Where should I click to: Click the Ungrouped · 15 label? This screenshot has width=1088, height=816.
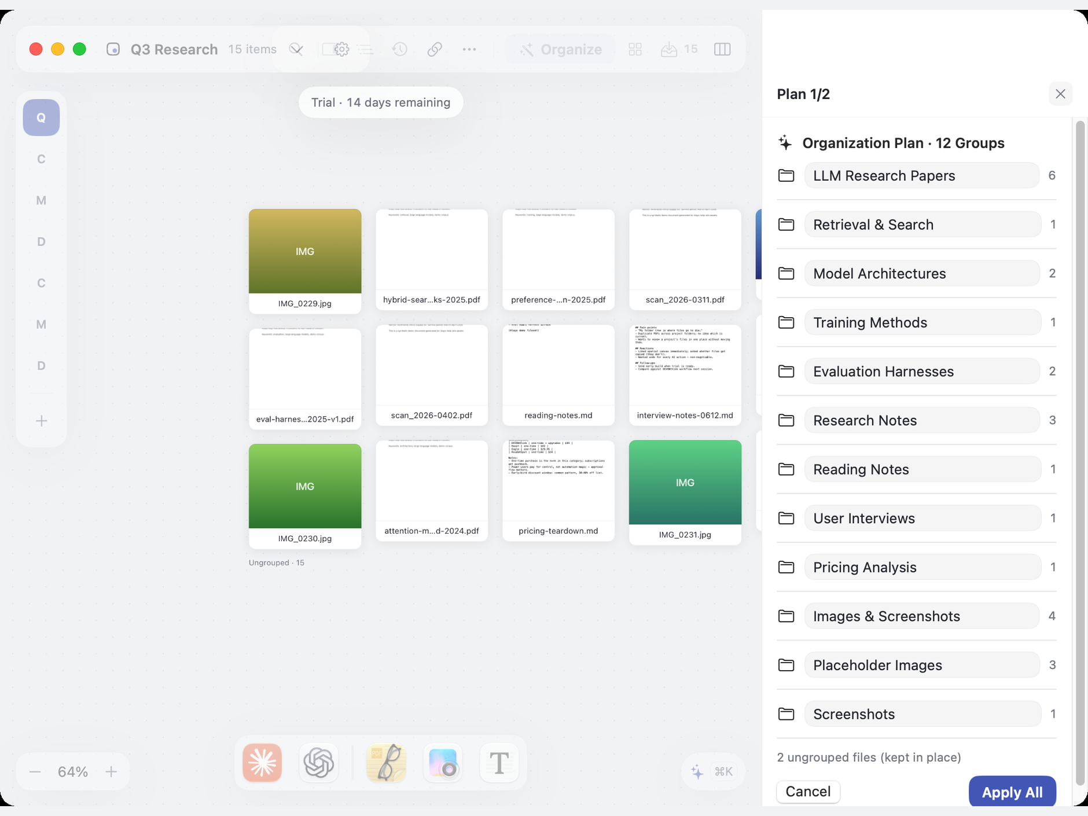(277, 563)
